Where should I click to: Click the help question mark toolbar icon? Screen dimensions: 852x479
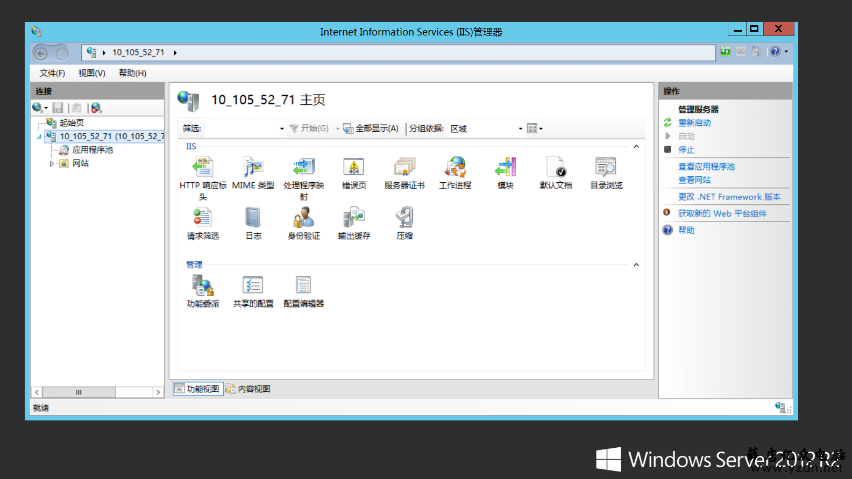coord(775,52)
